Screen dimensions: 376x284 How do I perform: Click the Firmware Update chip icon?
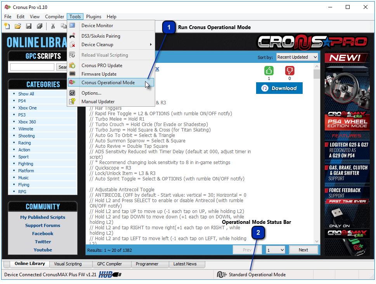pos(72,74)
